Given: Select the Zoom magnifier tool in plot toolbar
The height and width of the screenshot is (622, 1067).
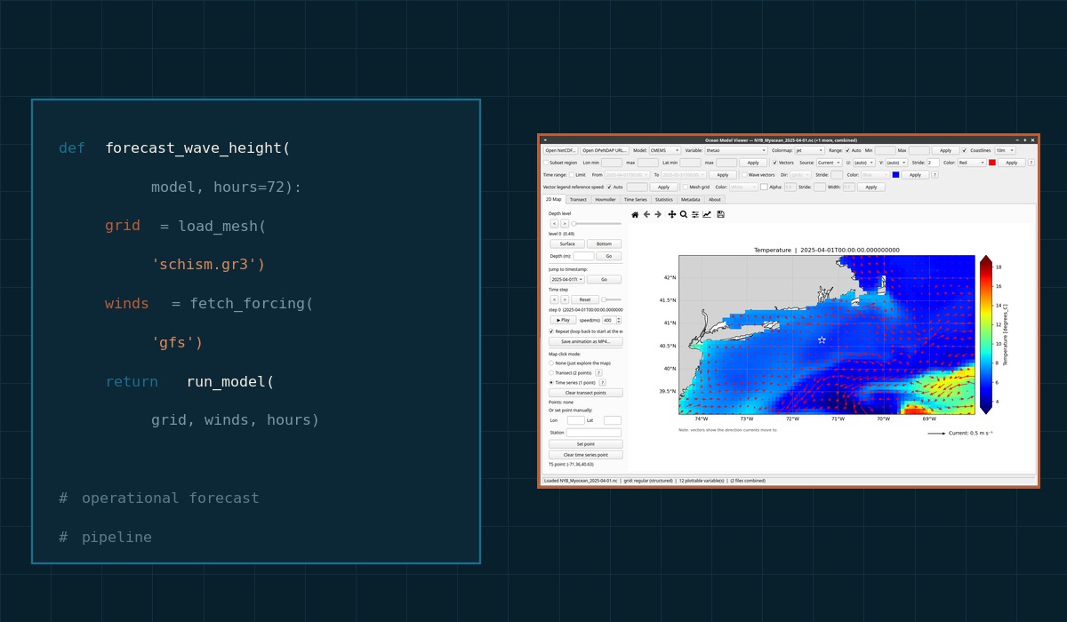Looking at the screenshot, I should coord(684,214).
